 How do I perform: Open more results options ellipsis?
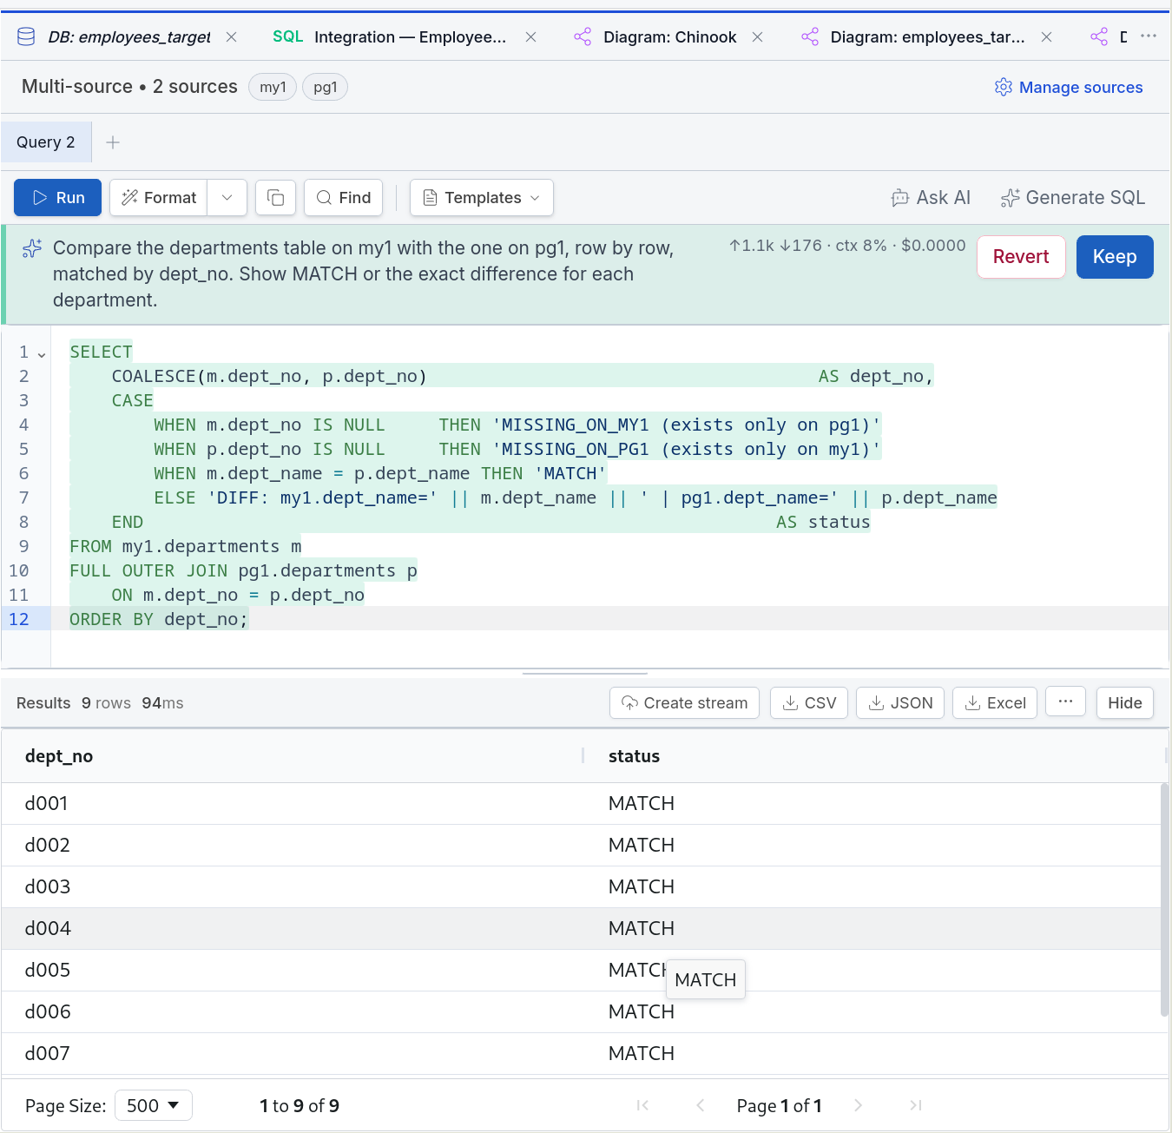(x=1065, y=702)
